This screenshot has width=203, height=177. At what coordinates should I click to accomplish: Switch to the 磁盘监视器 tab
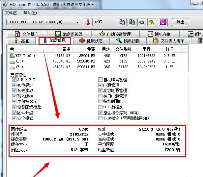[69, 34]
